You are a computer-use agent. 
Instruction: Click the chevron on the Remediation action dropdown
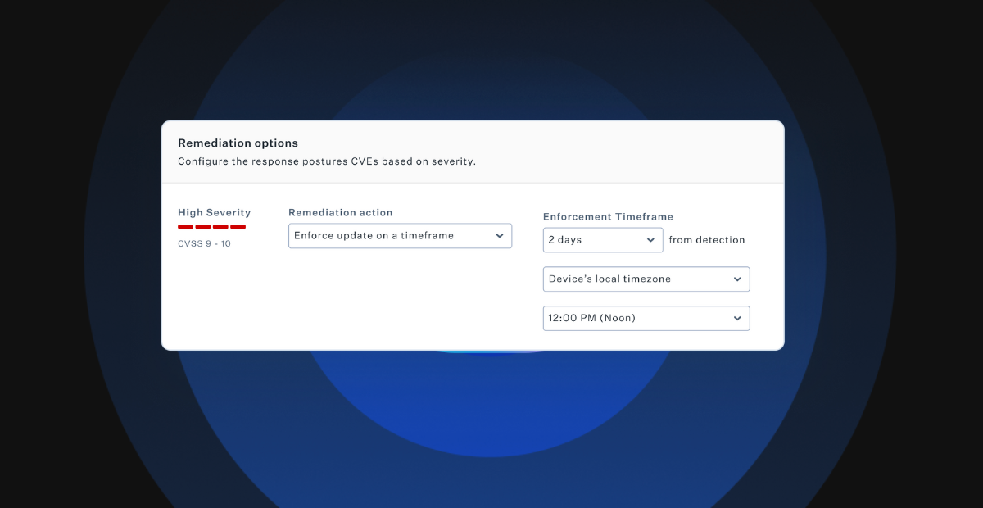[x=500, y=235]
